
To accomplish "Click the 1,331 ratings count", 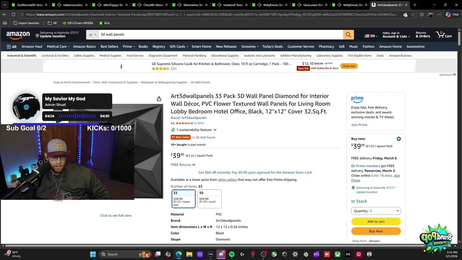I will point(199,123).
